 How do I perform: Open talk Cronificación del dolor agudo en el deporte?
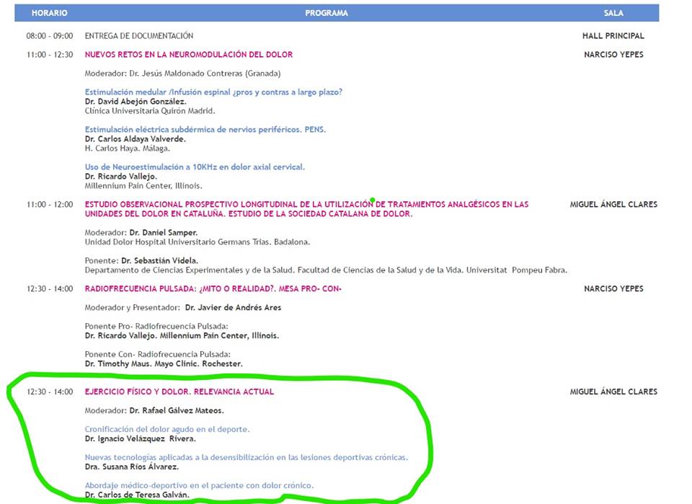pos(167,430)
